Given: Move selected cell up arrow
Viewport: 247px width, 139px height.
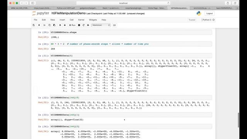Looking at the screenshot, I should (60, 25).
